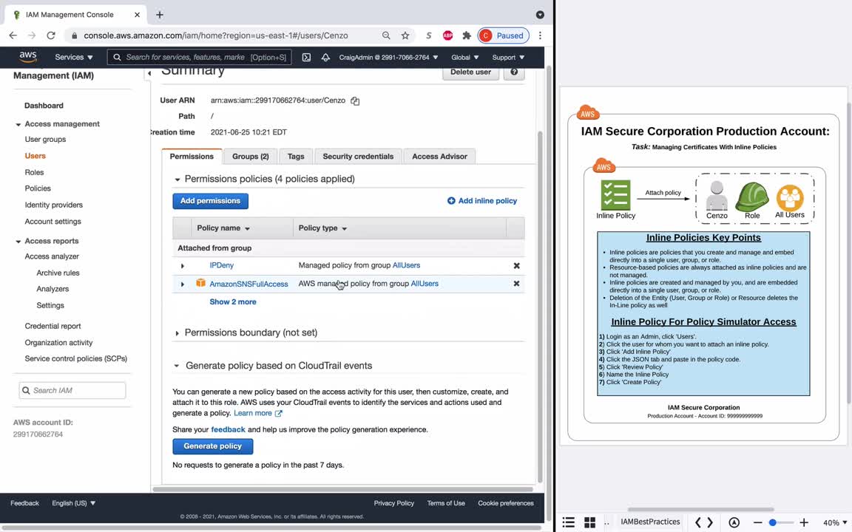Collapse the IAM side navigation arrow
Viewport: 852px width, 532px height.
(149, 72)
